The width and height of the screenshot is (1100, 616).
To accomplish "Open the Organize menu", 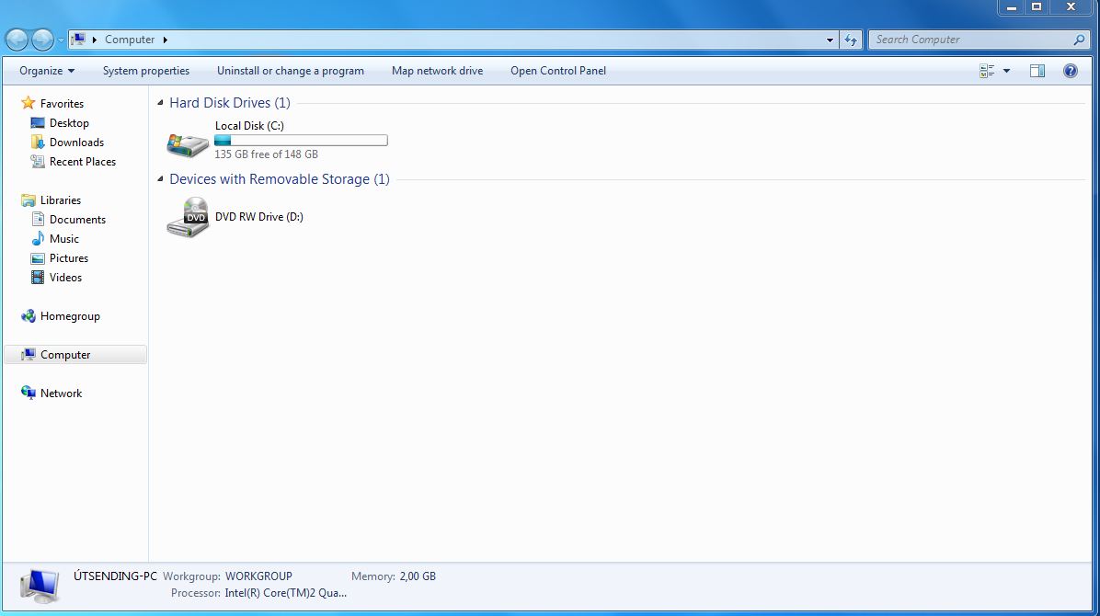I will (x=44, y=70).
